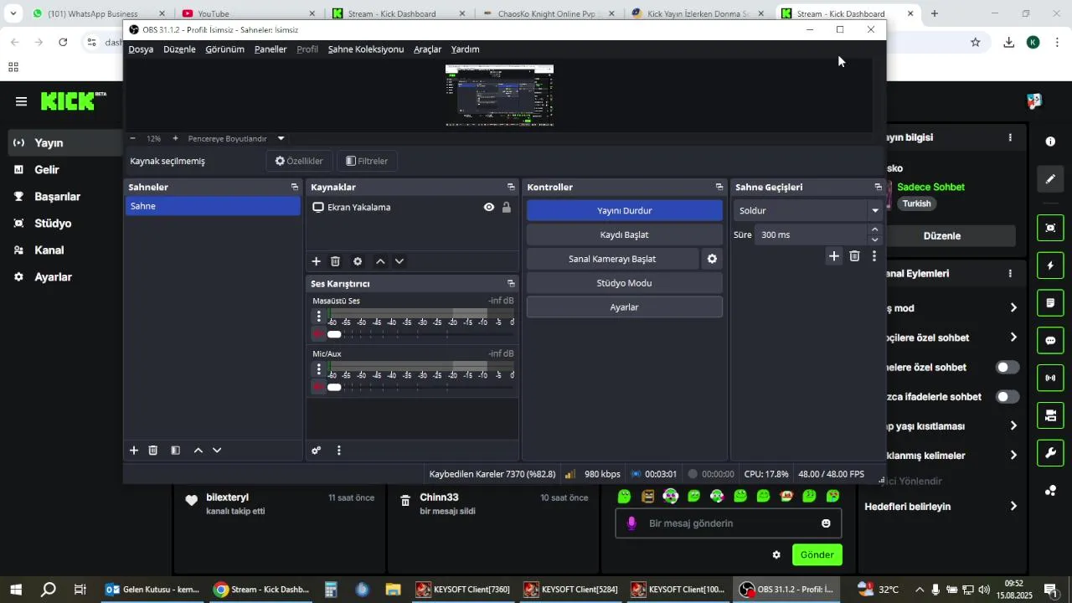The image size is (1072, 603).
Task: Remove scene transition with trash icon
Action: click(x=854, y=256)
